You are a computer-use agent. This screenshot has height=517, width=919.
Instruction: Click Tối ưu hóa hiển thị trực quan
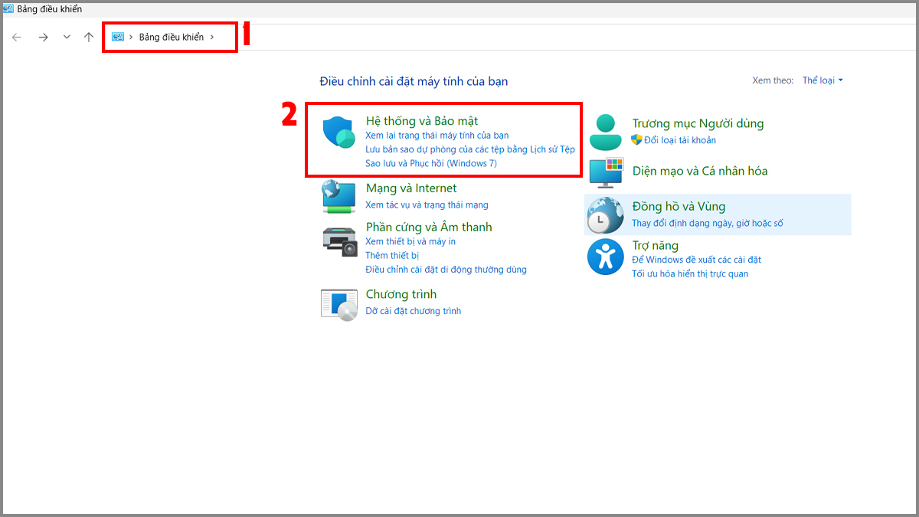click(x=690, y=273)
